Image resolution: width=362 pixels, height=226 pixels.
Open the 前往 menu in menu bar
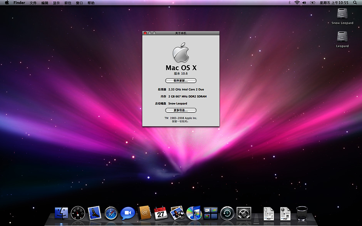tap(68, 3)
